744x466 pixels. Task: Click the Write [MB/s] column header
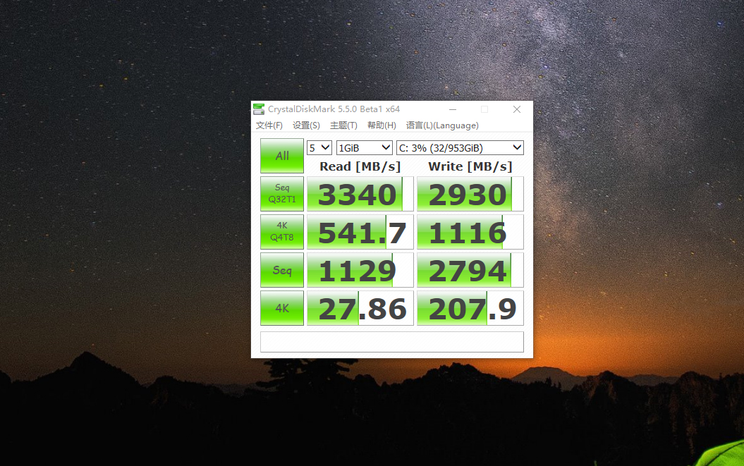[470, 166]
